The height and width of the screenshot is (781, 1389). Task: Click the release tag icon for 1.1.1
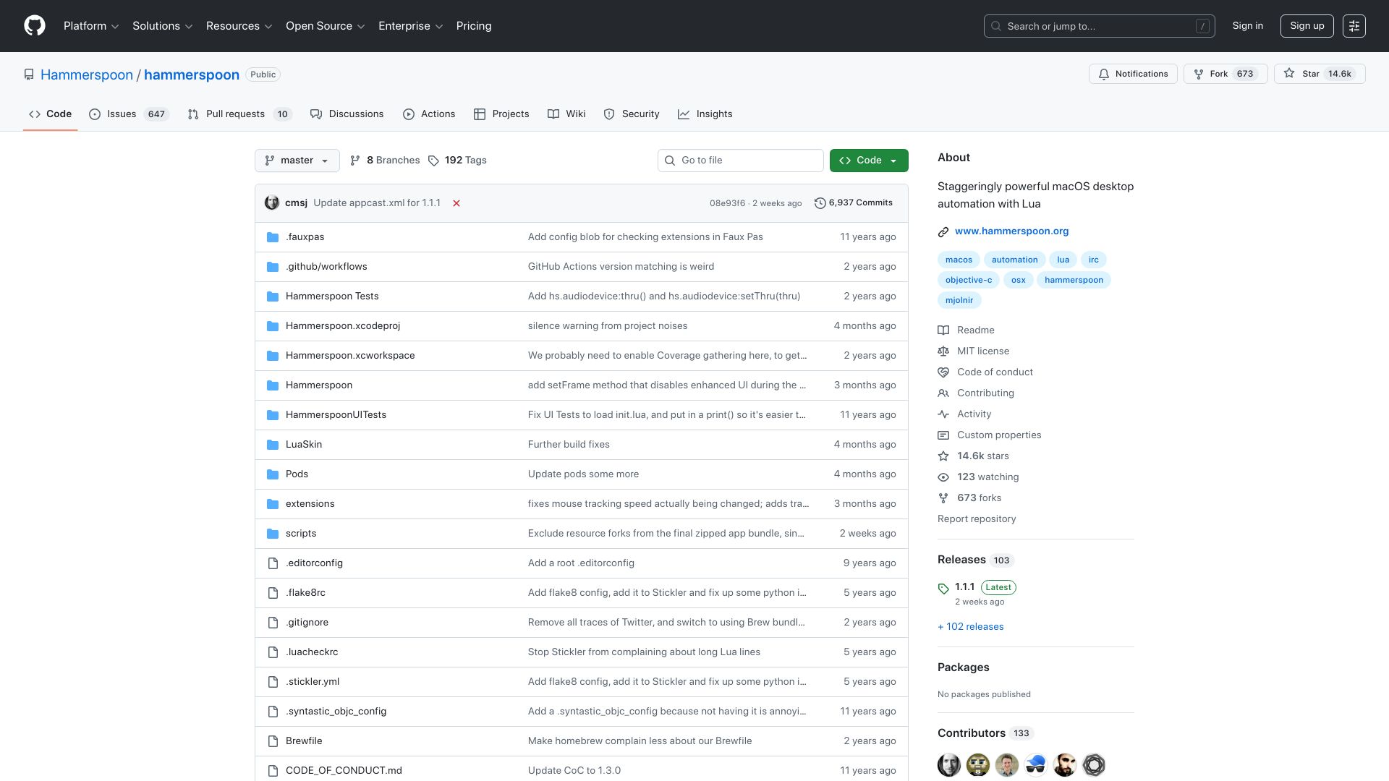coord(943,589)
